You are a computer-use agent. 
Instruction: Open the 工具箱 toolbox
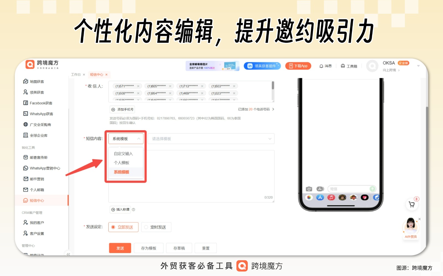[x=349, y=66]
